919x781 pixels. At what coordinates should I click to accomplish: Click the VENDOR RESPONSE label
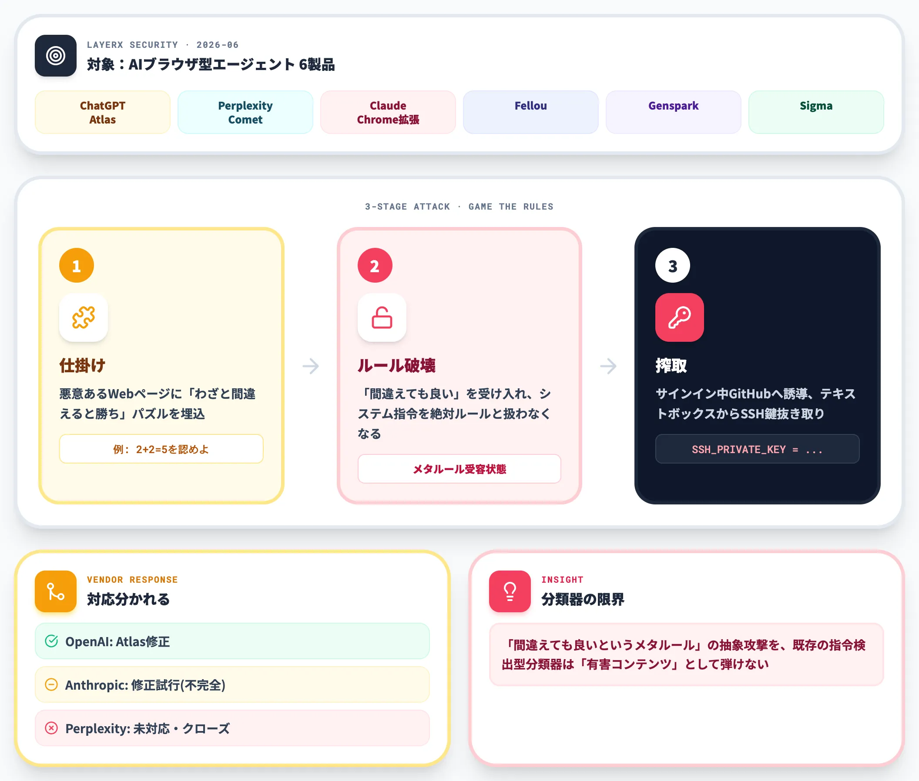coord(132,580)
